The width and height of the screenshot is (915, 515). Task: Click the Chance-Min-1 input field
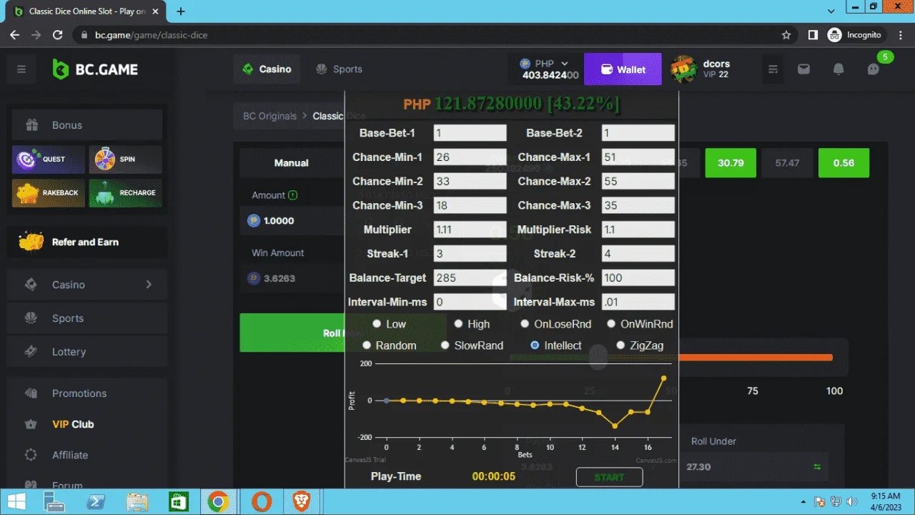470,157
